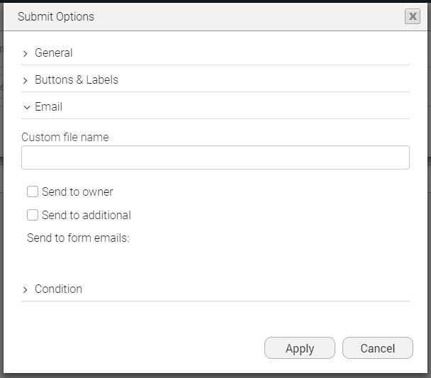Click the Submit Options dialog title

click(56, 16)
